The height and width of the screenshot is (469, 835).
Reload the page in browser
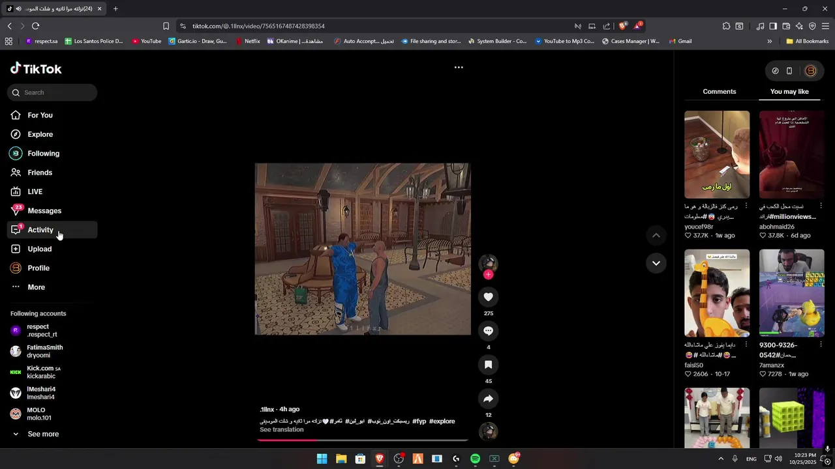pos(35,26)
